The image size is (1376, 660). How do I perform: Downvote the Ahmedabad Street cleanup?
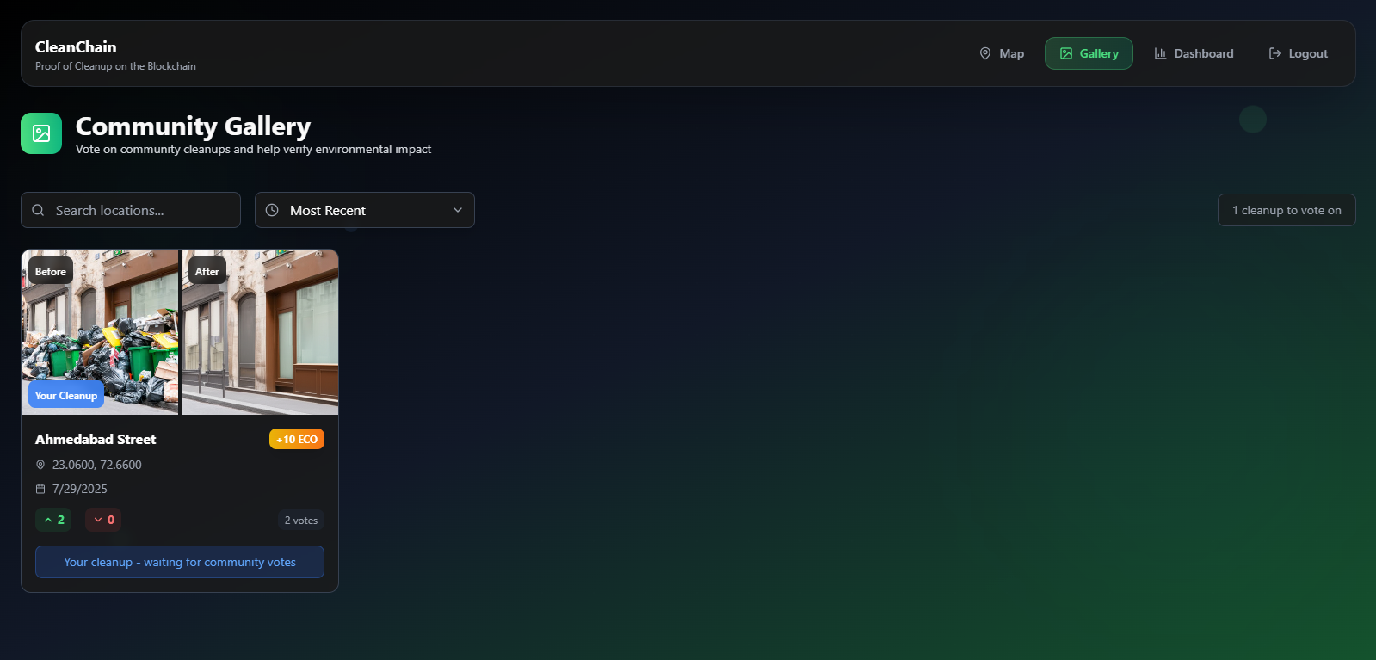[103, 520]
